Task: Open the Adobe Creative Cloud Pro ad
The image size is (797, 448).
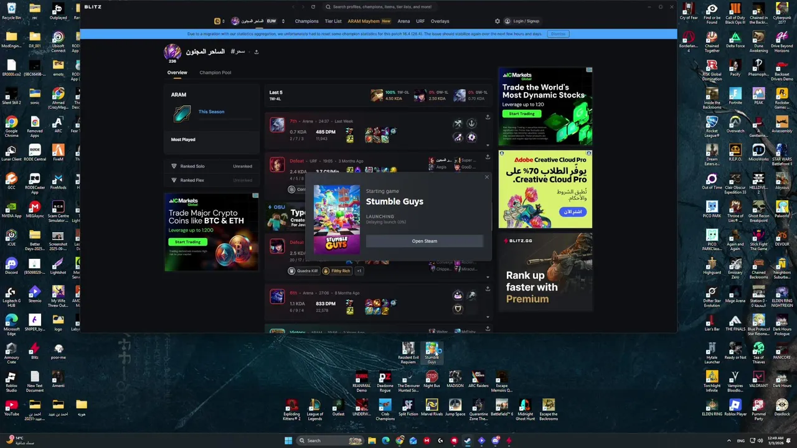Action: tap(545, 189)
